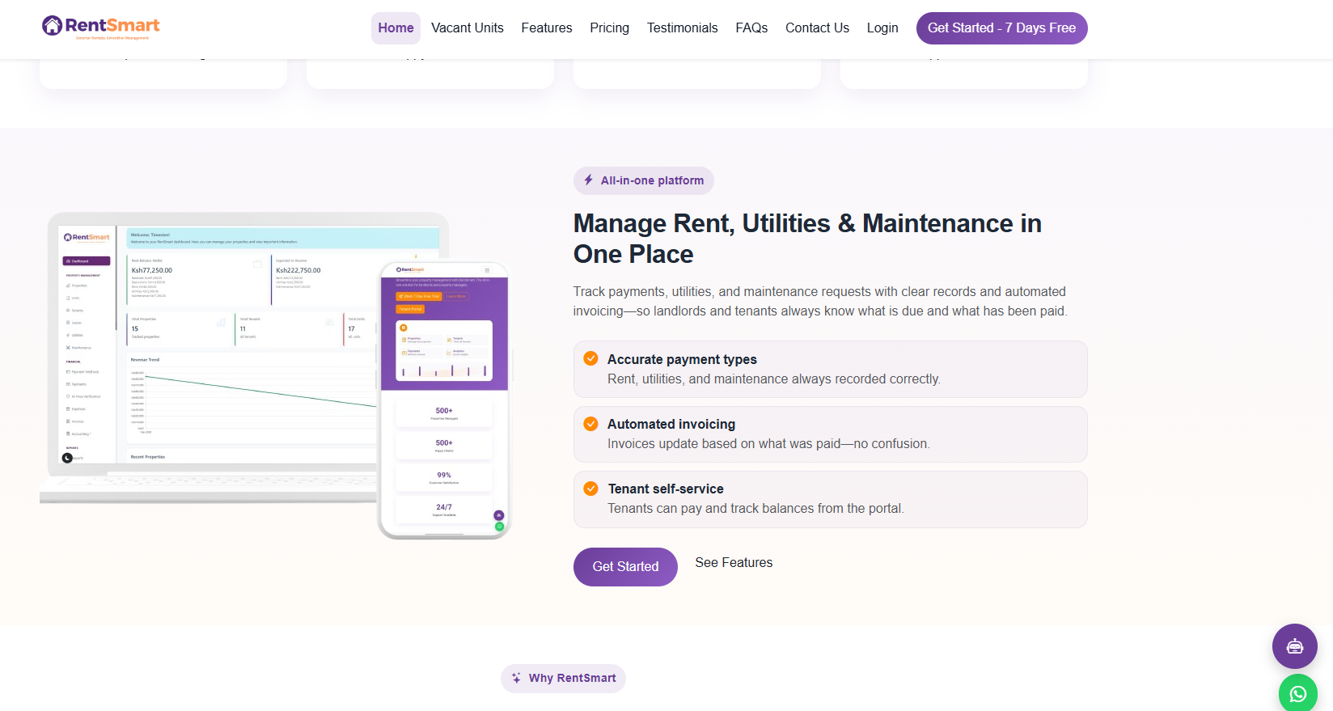Click the orange checkmark next to Accurate payment types

(x=591, y=358)
